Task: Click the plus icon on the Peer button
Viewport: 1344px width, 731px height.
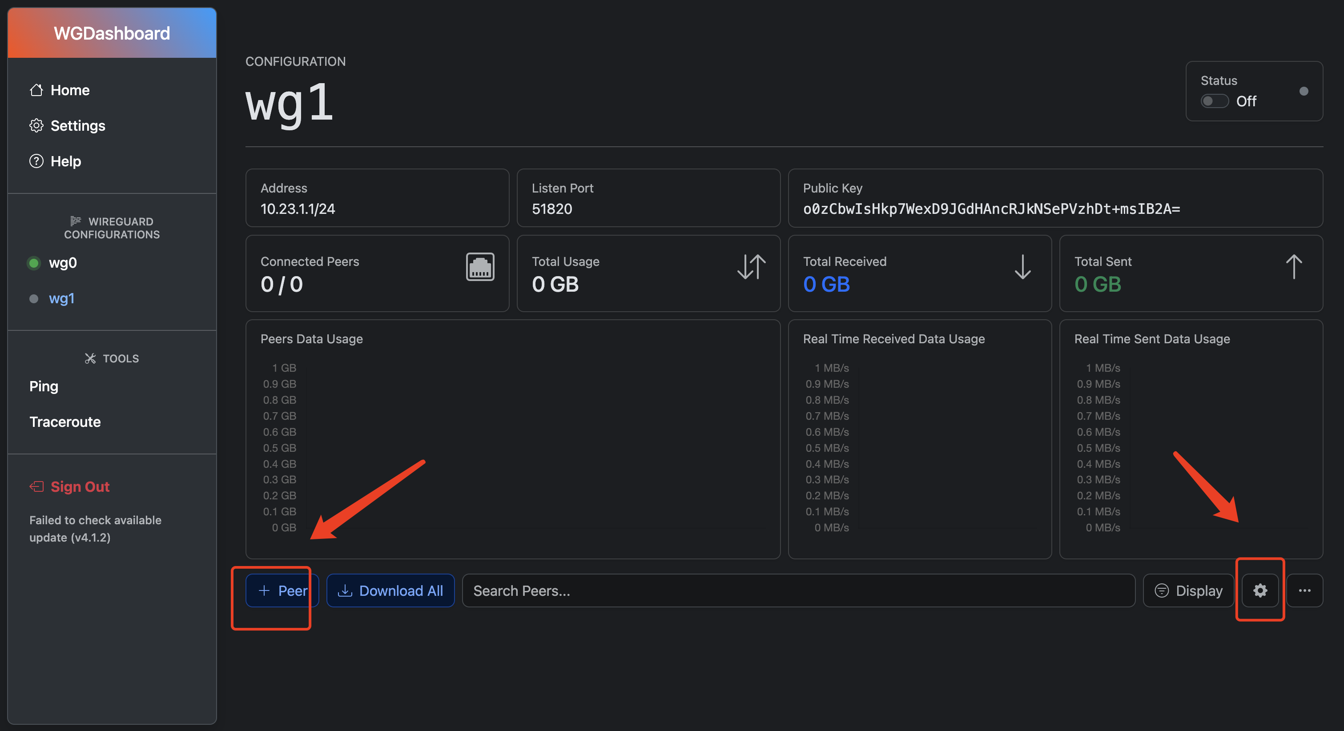Action: [x=264, y=590]
